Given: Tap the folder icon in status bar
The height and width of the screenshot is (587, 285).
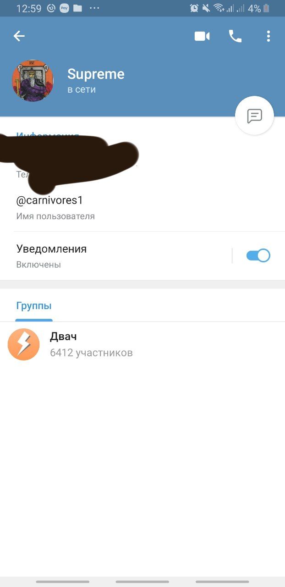Looking at the screenshot, I should 77,8.
